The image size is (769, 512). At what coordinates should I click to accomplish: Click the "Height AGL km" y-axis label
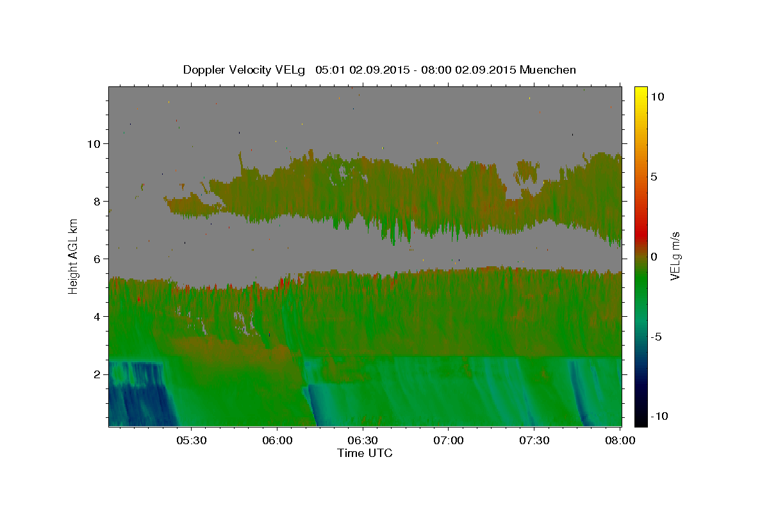coord(74,256)
